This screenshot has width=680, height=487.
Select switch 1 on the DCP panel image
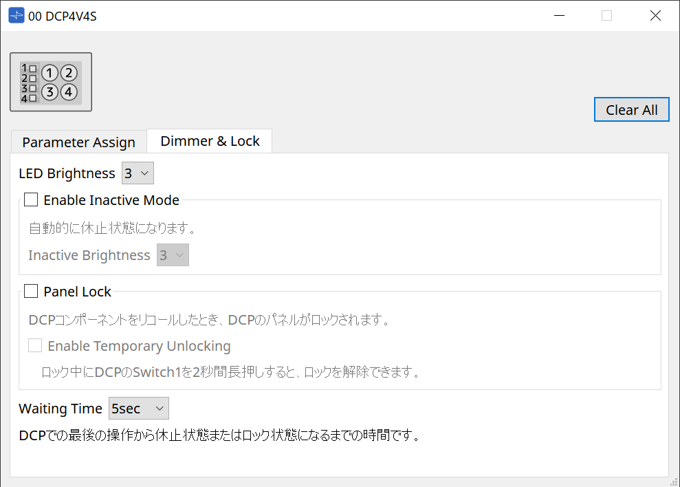(x=50, y=72)
